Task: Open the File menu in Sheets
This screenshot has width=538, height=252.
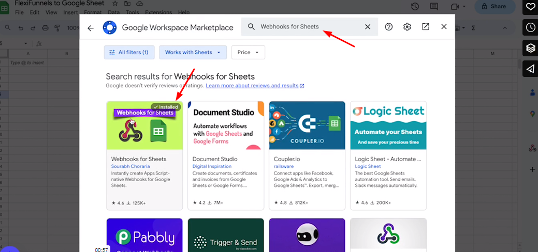Action: coord(19,12)
